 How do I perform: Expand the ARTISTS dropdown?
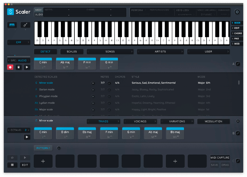tap(160, 52)
